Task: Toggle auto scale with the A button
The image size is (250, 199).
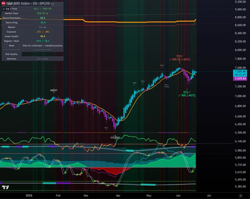Action: 240,195
